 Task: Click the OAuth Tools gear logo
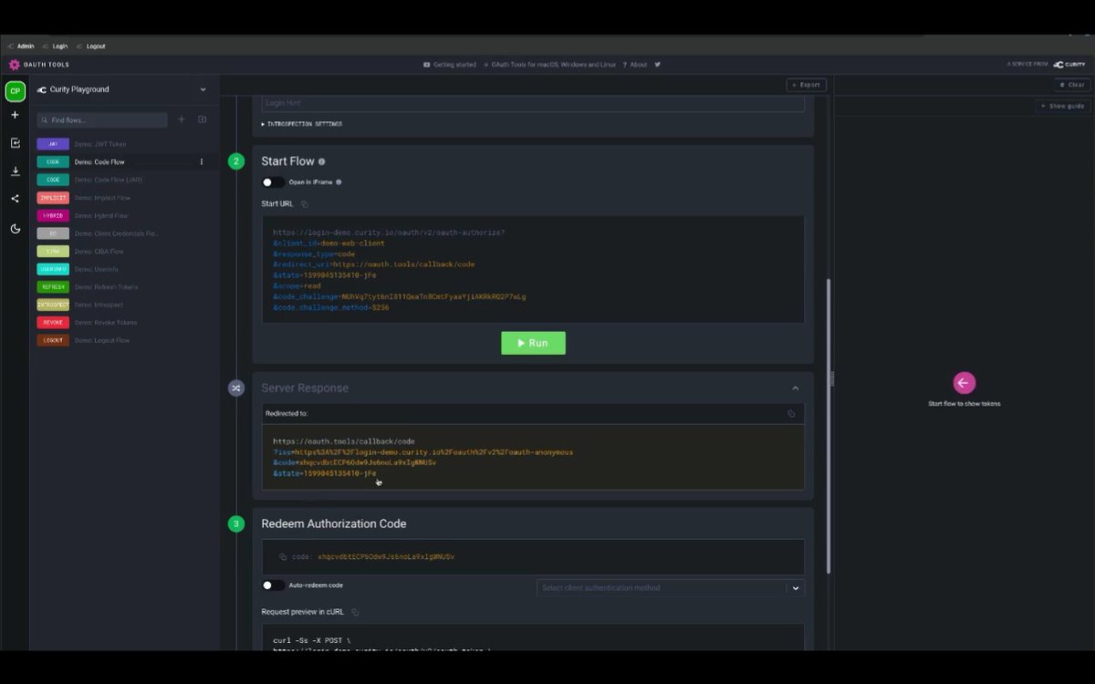(14, 65)
